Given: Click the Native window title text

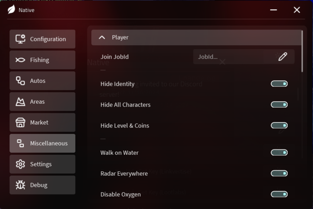Looking at the screenshot, I should 26,10.
